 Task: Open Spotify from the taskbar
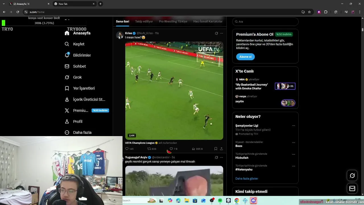(220, 201)
